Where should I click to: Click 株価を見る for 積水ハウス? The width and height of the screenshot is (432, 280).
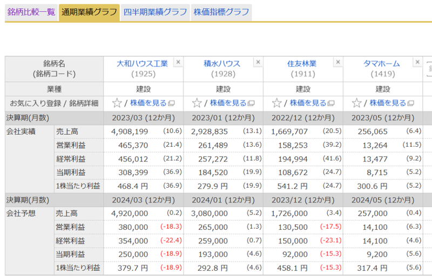(x=228, y=103)
